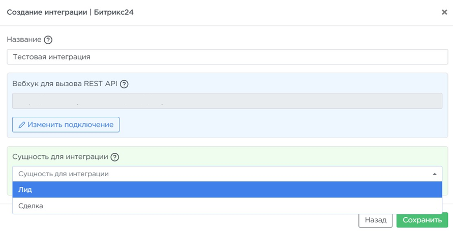Viewport: 453px width, 231px height.
Task: Save integration with the Сохранить button
Action: (422, 220)
